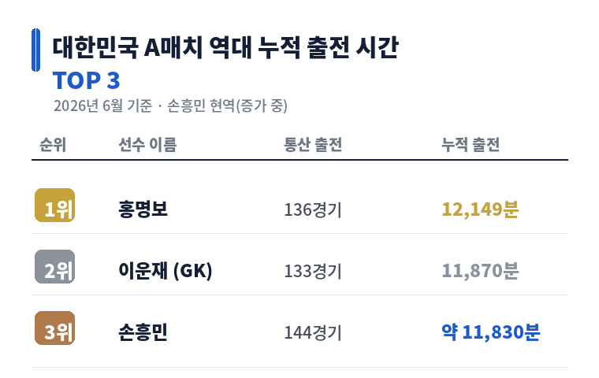
Task: Click the blue TOP 3 heading
Action: coord(87,80)
